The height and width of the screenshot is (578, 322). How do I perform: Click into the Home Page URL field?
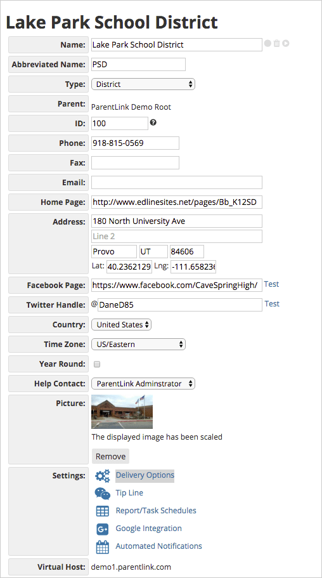click(177, 202)
